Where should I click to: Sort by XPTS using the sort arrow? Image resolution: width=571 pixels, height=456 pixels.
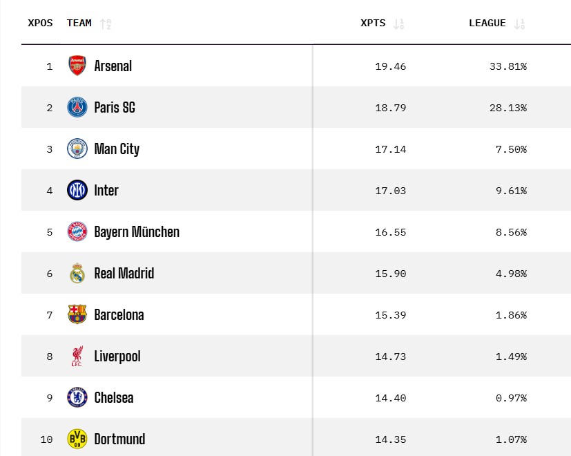pyautogui.click(x=398, y=23)
